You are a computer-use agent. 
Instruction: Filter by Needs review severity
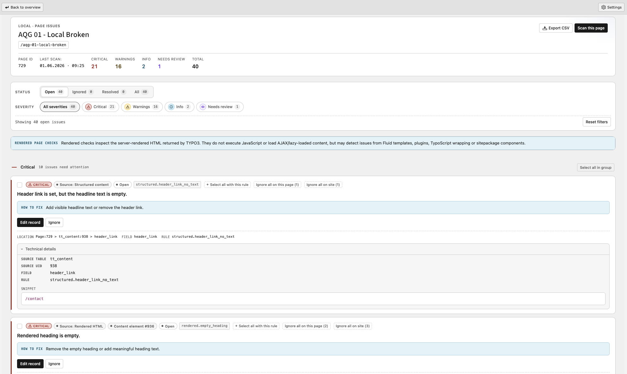(220, 107)
